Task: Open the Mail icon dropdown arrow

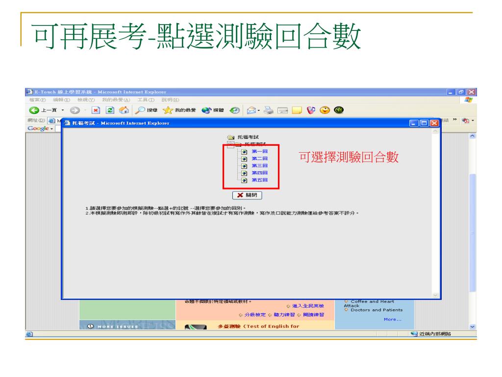Action: point(258,110)
